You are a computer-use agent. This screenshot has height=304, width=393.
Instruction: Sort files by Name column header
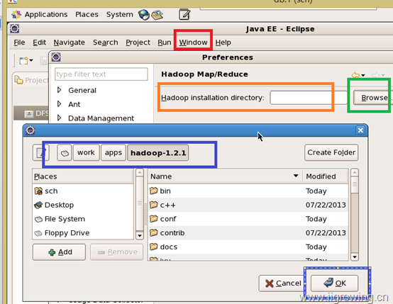pyautogui.click(x=225, y=176)
